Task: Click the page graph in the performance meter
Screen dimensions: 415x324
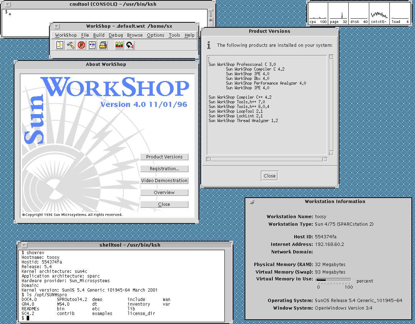Action: (x=339, y=13)
